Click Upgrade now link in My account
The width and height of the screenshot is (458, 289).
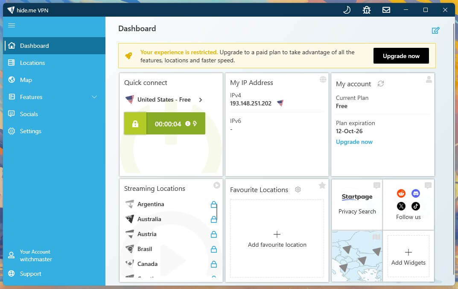(x=354, y=142)
